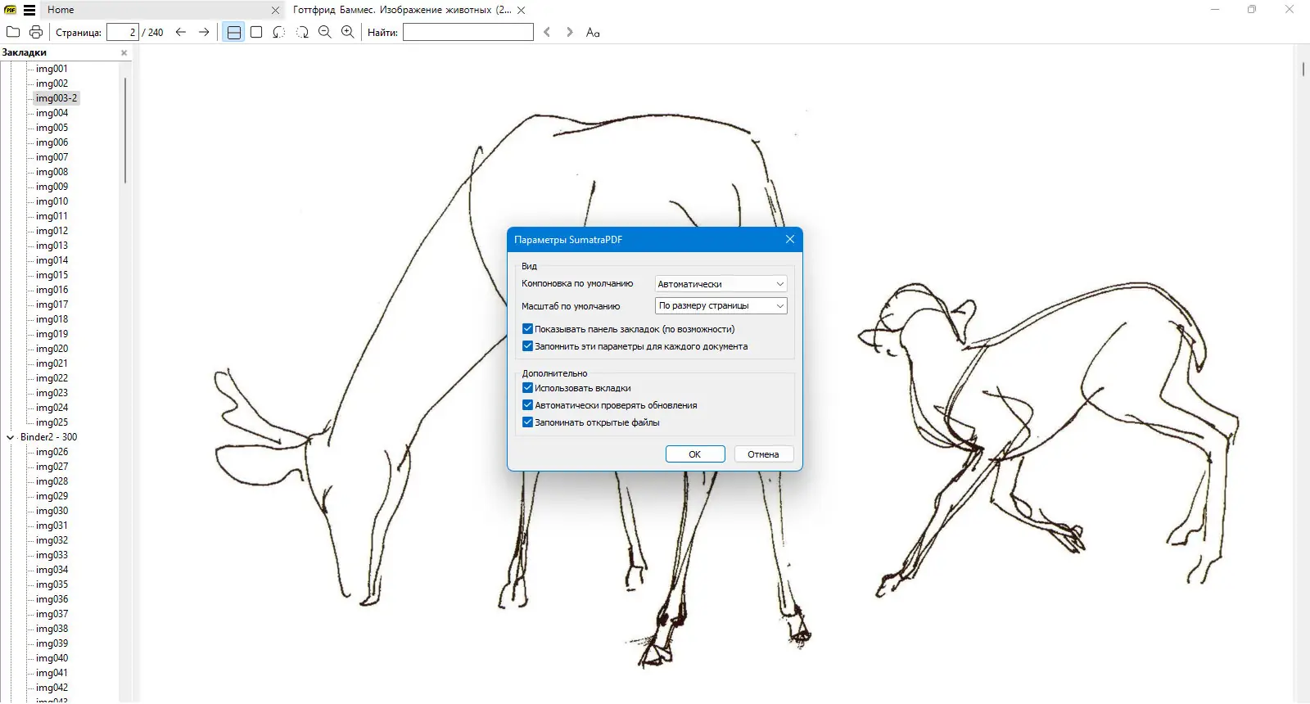The height and width of the screenshot is (704, 1310).
Task: Click the Найти search field
Action: [x=468, y=32]
